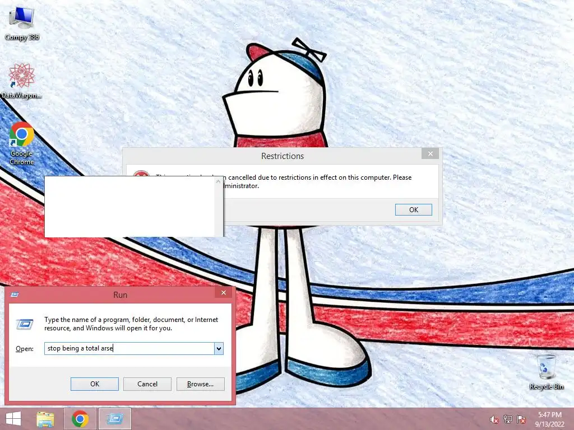
Task: Select the DataWagon desktop shortcut
Action: [21, 81]
